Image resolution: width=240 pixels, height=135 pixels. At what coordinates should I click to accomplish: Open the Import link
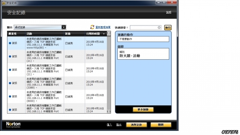[109, 125]
